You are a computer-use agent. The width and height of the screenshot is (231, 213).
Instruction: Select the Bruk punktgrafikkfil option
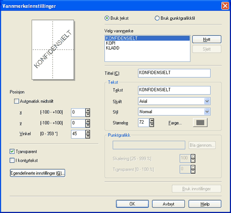click(x=157, y=18)
